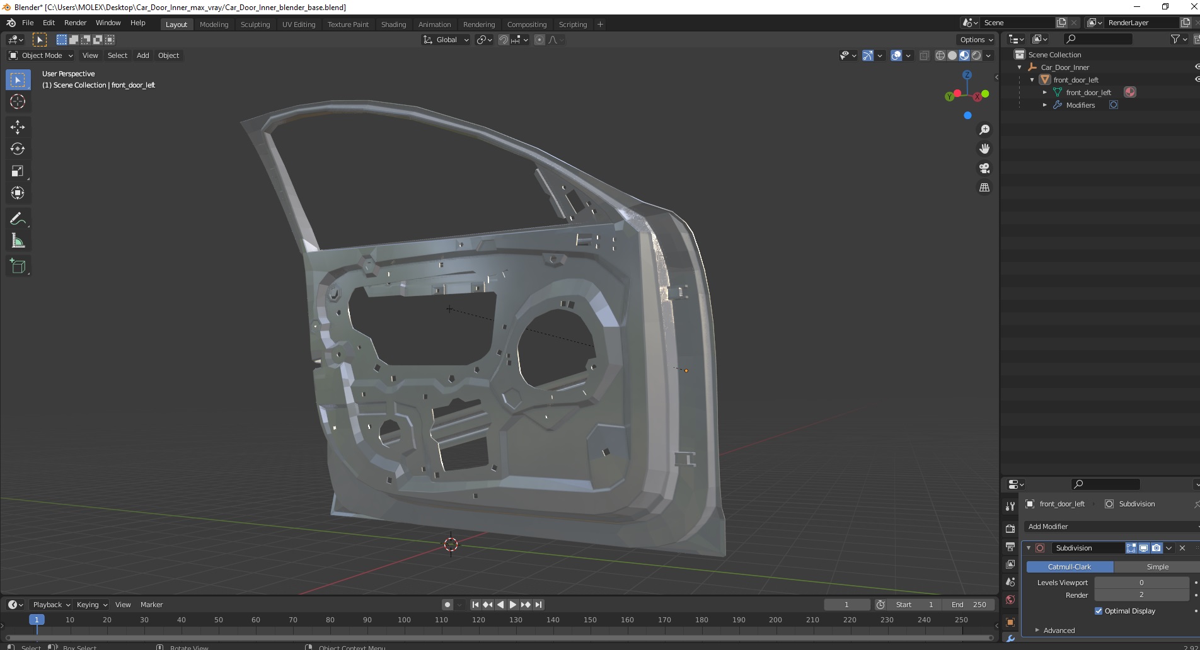Open the Keying dropdown in timeline
This screenshot has height=650, width=1200.
[x=91, y=605]
